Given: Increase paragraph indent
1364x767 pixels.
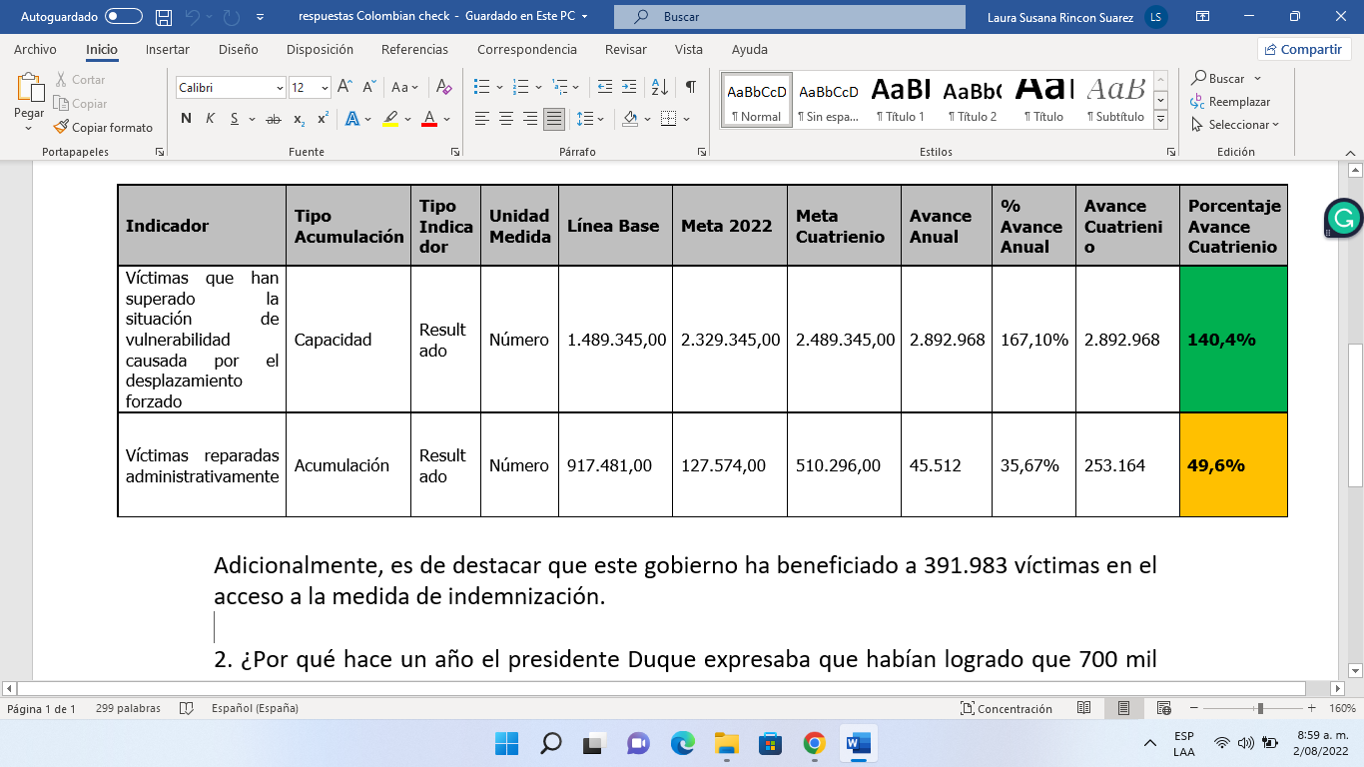Looking at the screenshot, I should pos(628,87).
